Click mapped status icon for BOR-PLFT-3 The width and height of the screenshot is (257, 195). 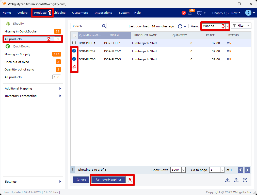pyautogui.click(x=229, y=59)
